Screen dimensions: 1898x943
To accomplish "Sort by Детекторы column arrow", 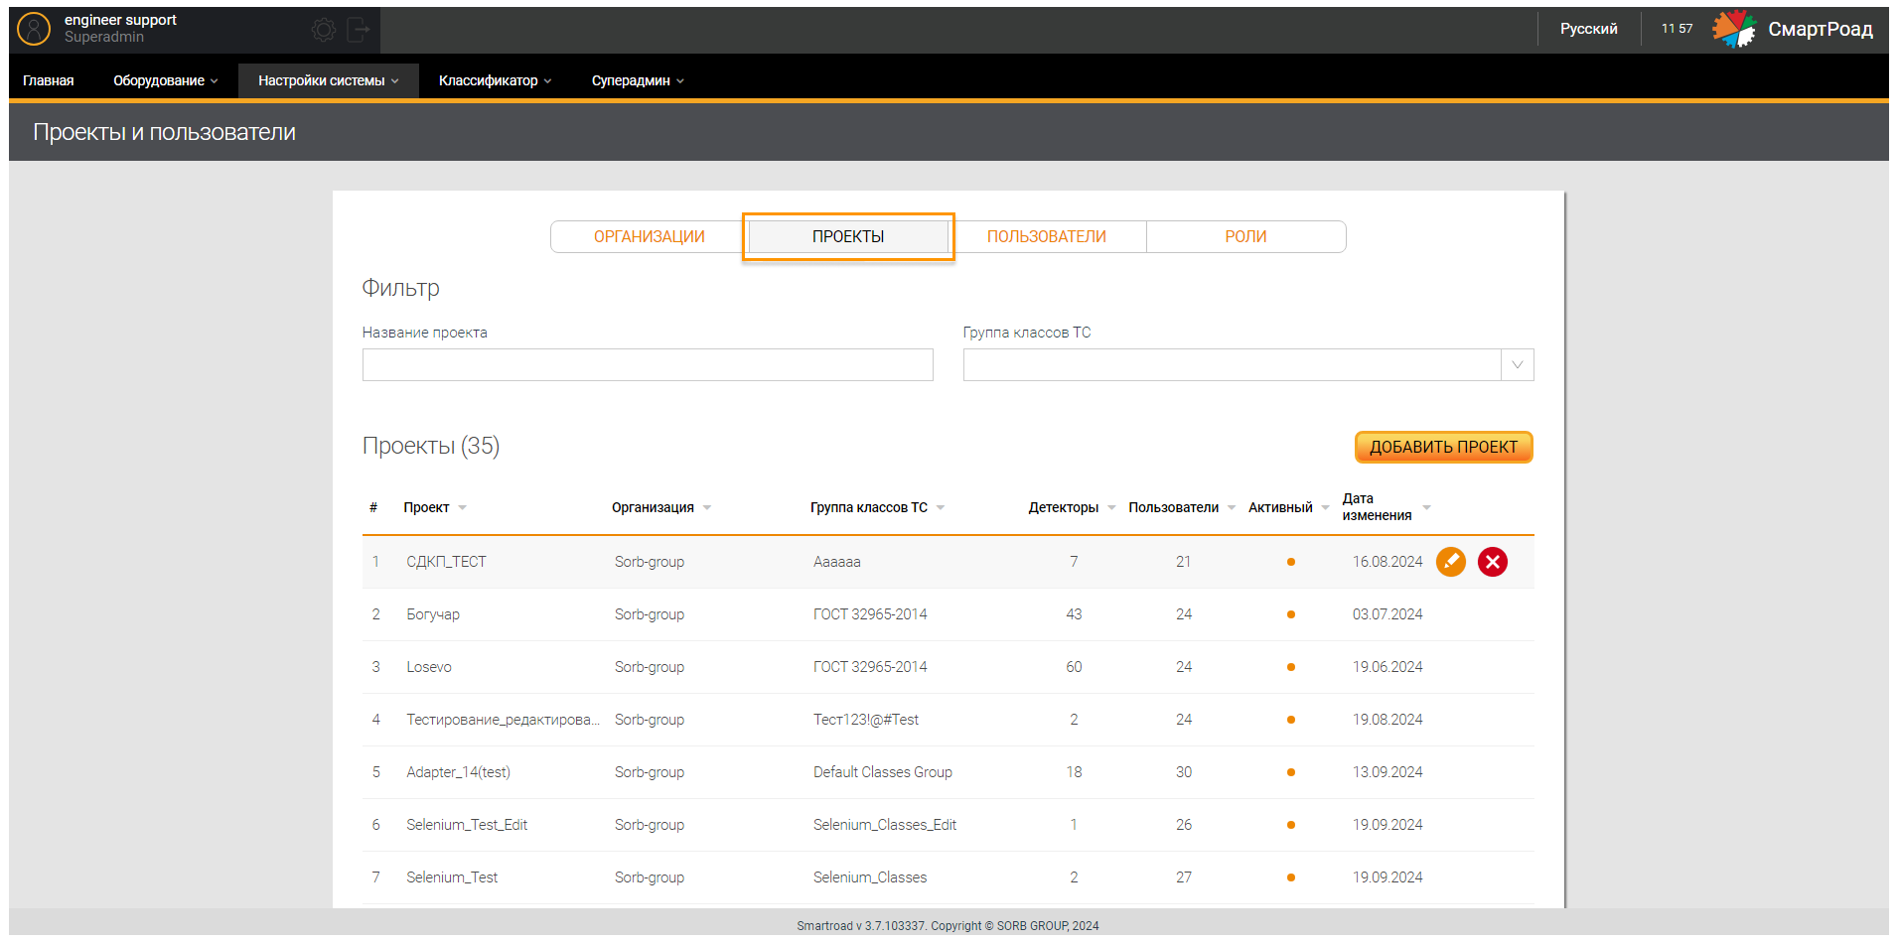I will [1111, 508].
